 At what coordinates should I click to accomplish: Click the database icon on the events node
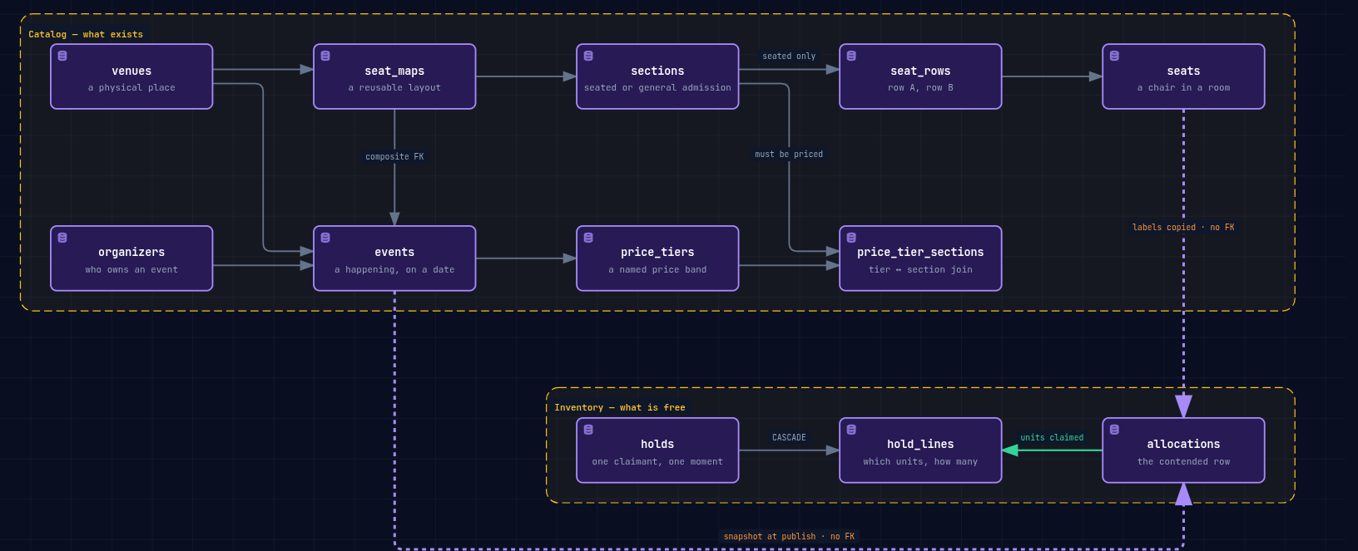[x=325, y=238]
